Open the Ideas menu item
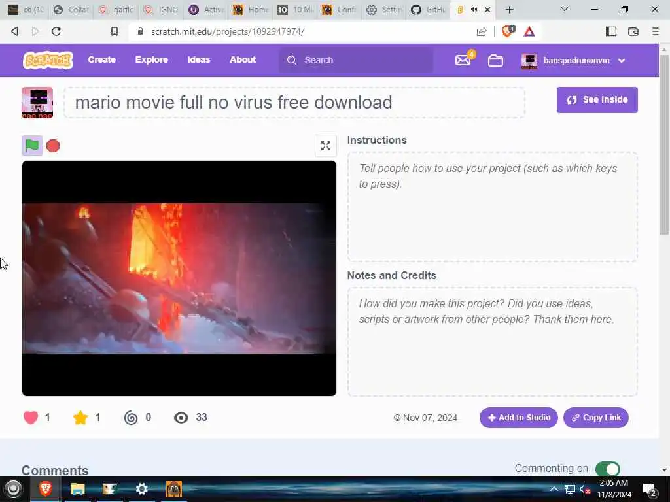The width and height of the screenshot is (670, 502). [199, 59]
